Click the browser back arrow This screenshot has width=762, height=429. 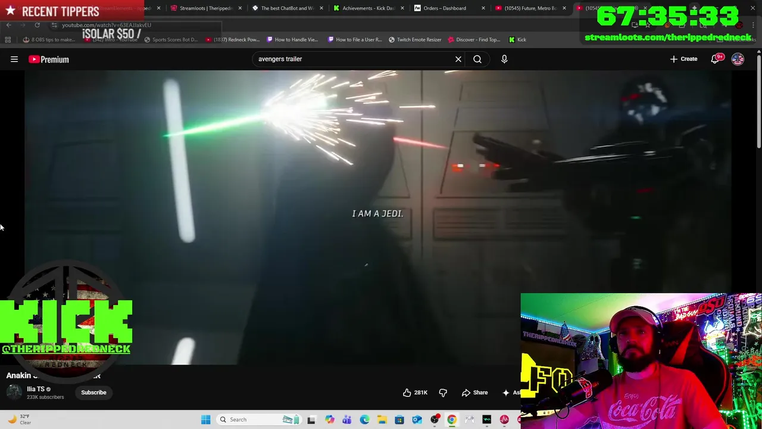tap(8, 25)
